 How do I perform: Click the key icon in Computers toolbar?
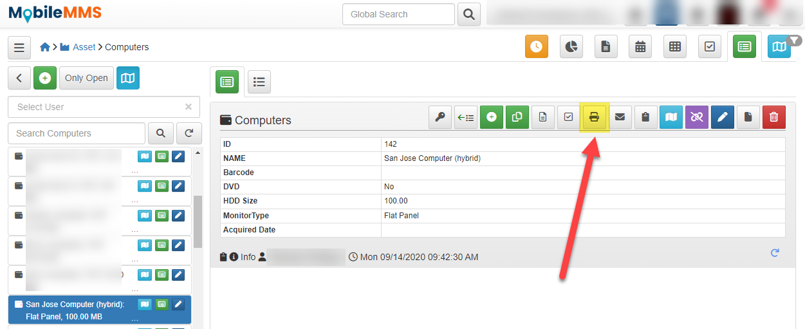pyautogui.click(x=440, y=117)
